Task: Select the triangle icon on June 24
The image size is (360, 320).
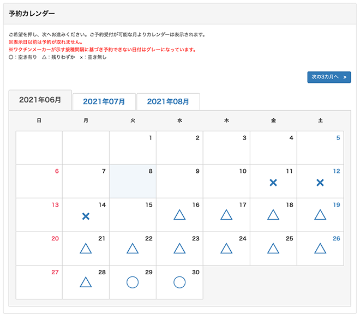Action: coord(226,249)
